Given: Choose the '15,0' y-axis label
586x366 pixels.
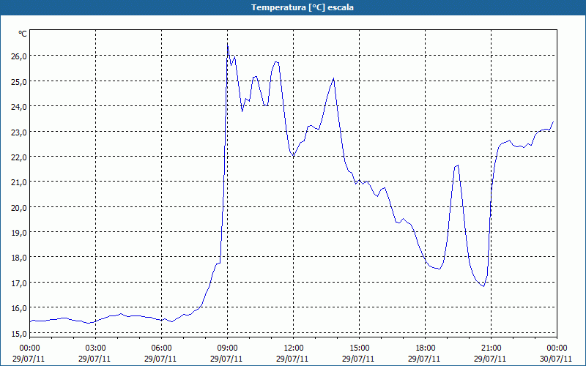Looking at the screenshot, I should (19, 334).
